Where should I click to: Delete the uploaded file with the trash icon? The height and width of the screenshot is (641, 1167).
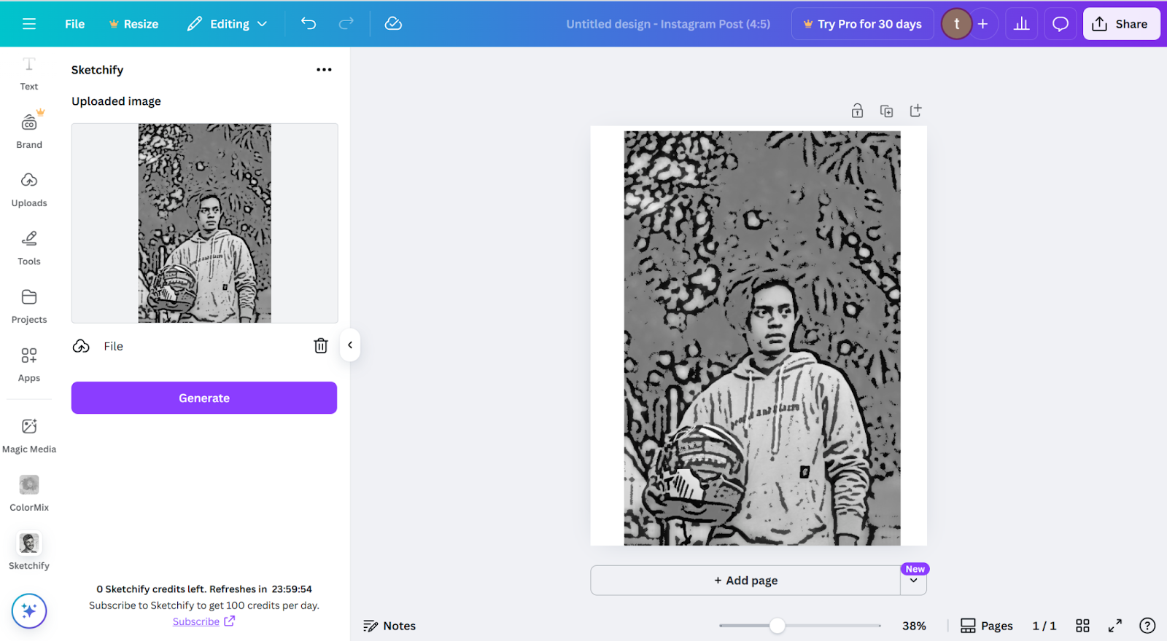(321, 346)
